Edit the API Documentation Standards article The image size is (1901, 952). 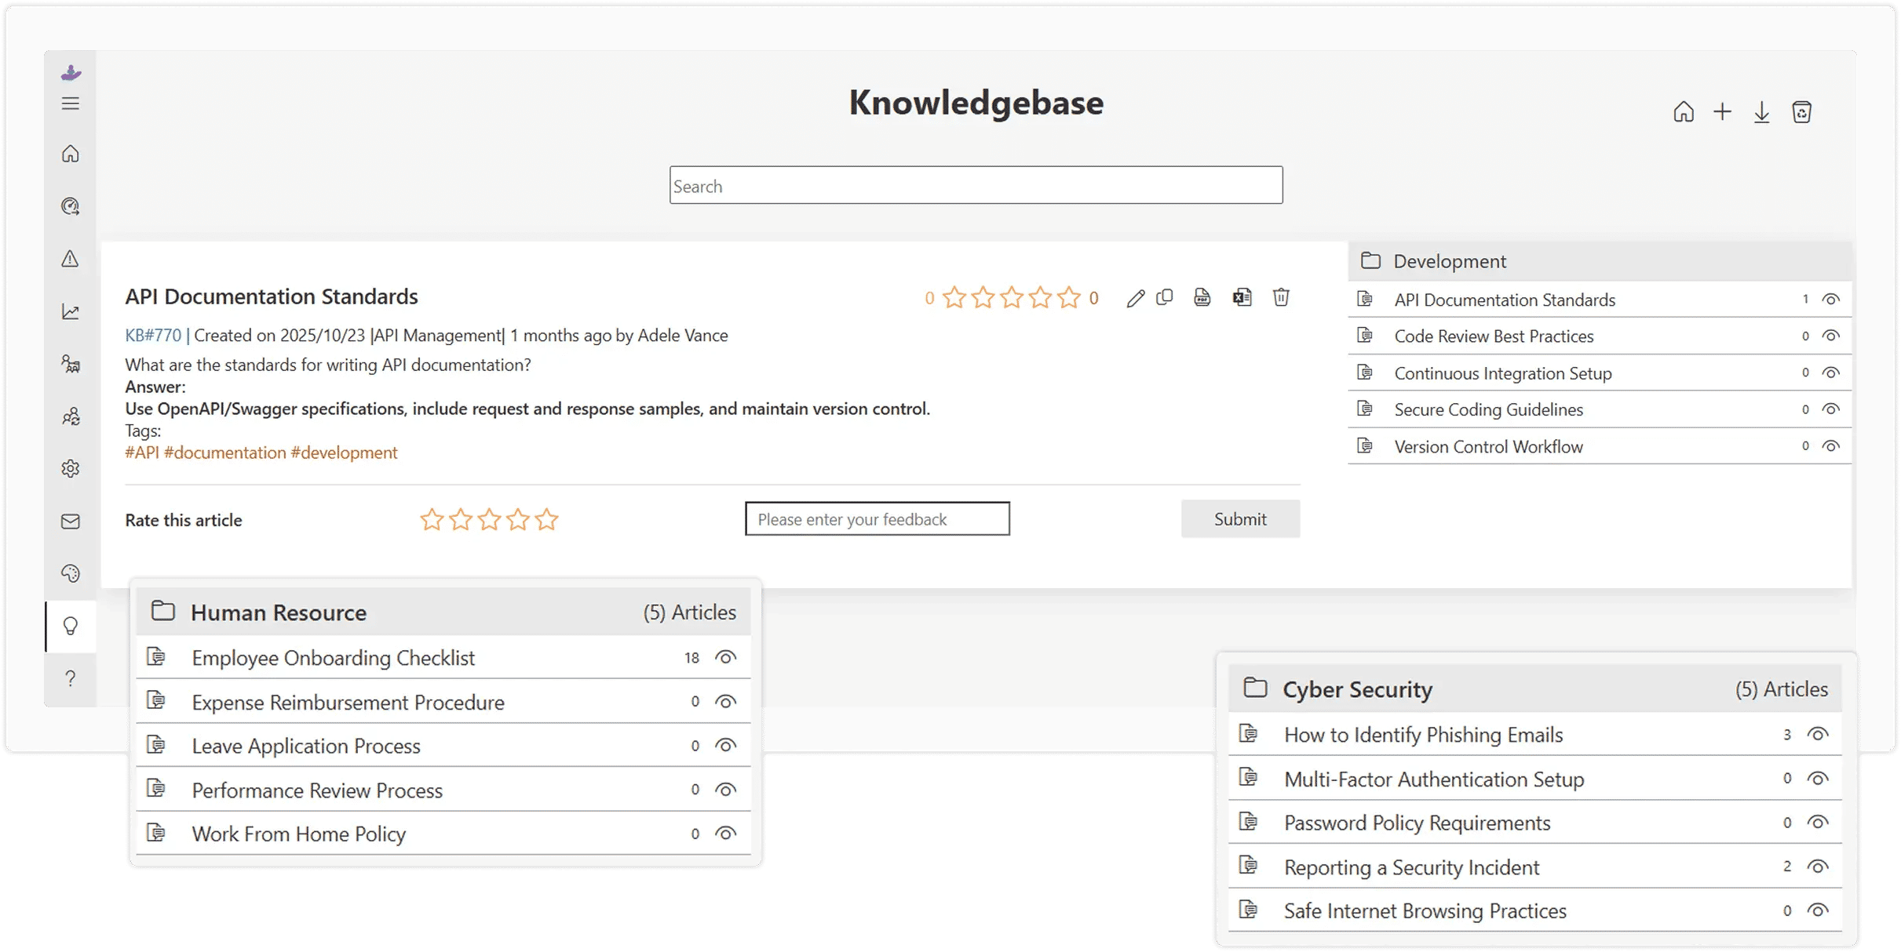click(x=1135, y=298)
